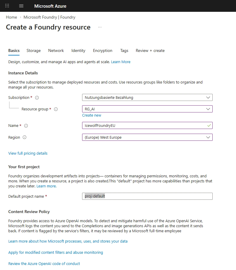Screen dimensions: 236x270
Task: Open the ellipsis menu beside page title
Action: pyautogui.click(x=100, y=27)
